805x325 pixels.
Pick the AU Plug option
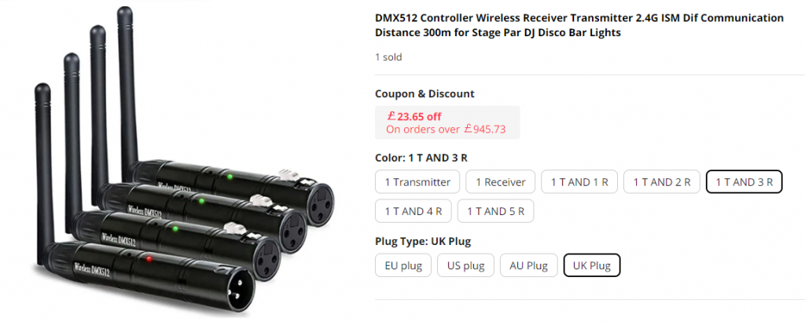tap(528, 266)
